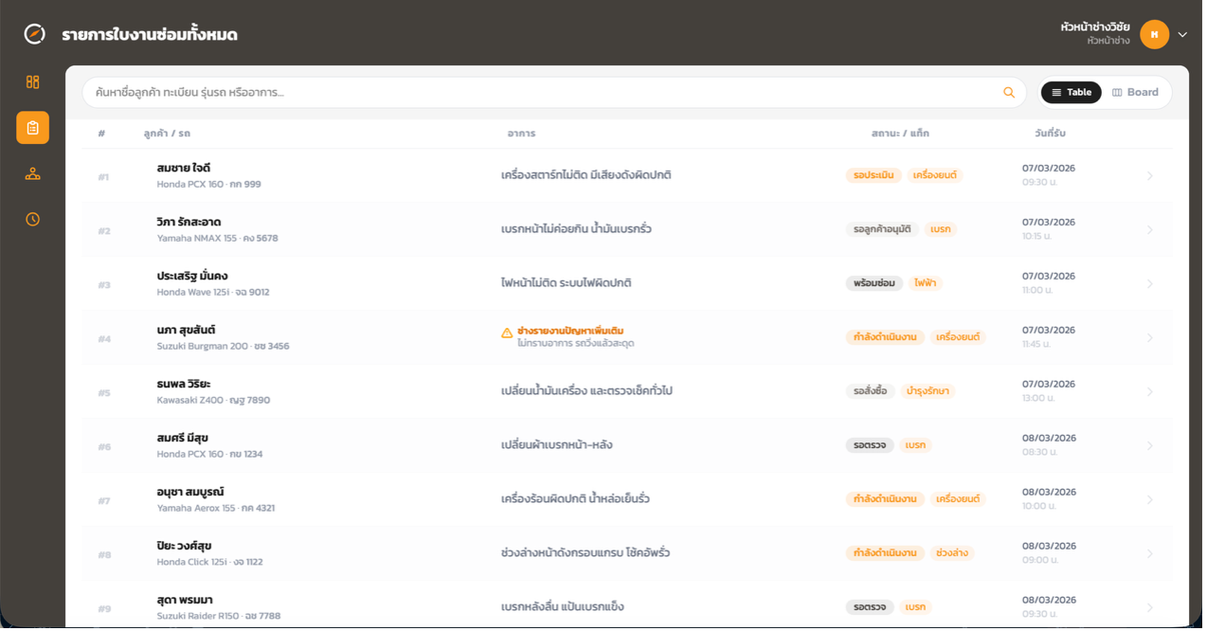Select the clipboard job list sidebar icon
The width and height of the screenshot is (1207, 631).
tap(33, 128)
